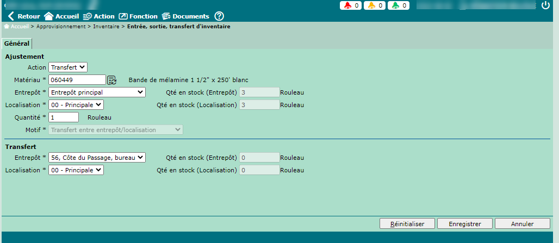Expand the Entrepôt principal dropdown
559x243 pixels.
click(97, 92)
